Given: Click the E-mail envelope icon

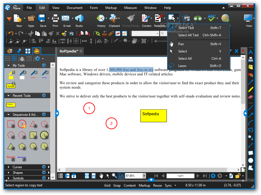Looking at the screenshot, I should [x=65, y=18].
